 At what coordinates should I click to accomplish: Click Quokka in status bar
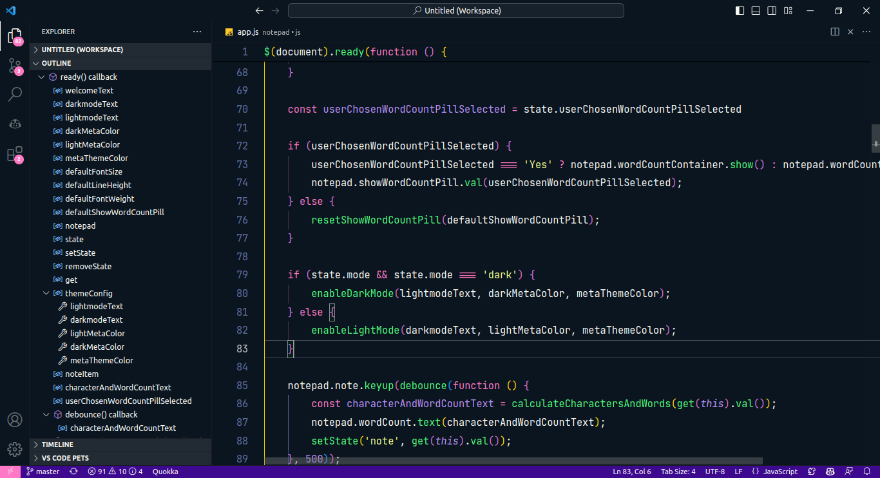[166, 472]
